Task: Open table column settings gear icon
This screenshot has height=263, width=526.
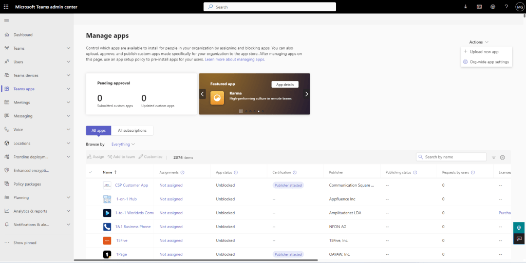Action: pyautogui.click(x=503, y=157)
